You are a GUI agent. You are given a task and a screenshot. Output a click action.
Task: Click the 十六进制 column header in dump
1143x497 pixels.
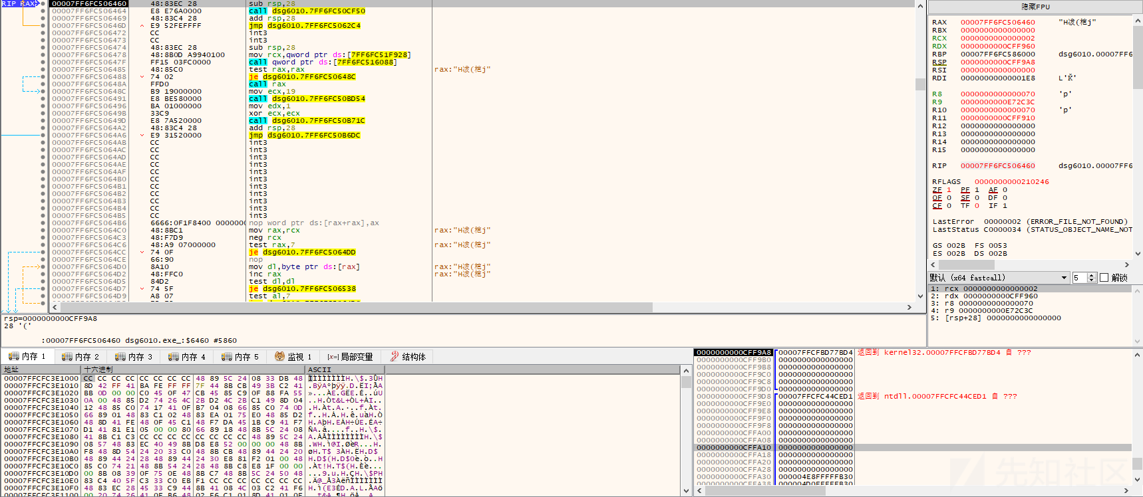(x=193, y=369)
